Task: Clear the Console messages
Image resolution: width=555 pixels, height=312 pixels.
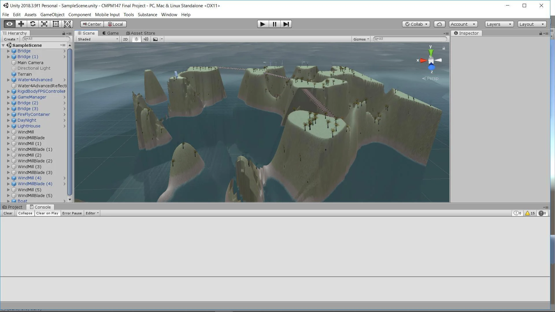Action: (x=8, y=213)
